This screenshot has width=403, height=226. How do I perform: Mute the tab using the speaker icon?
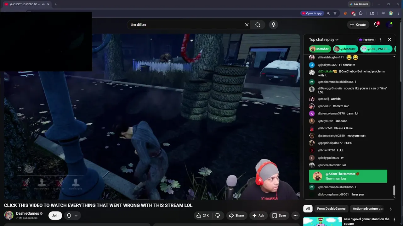43,4
